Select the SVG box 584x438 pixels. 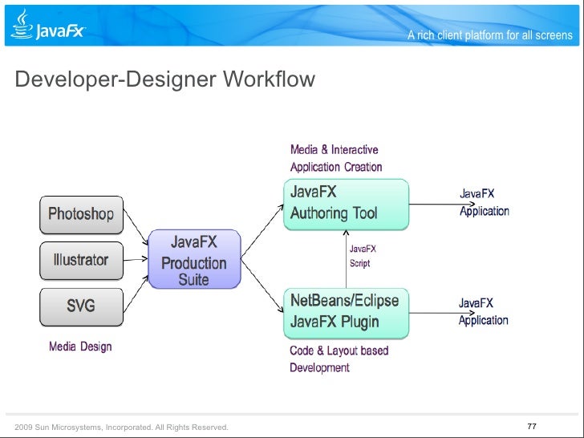[81, 306]
